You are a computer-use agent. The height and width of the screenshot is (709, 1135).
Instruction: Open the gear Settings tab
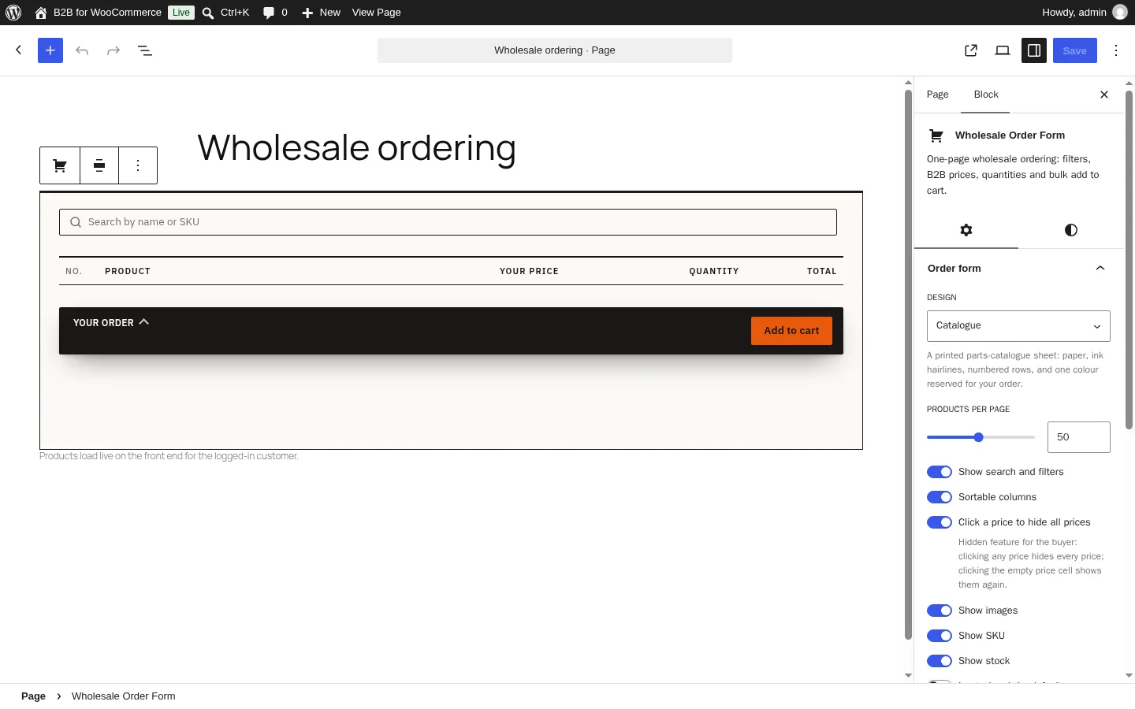point(966,230)
